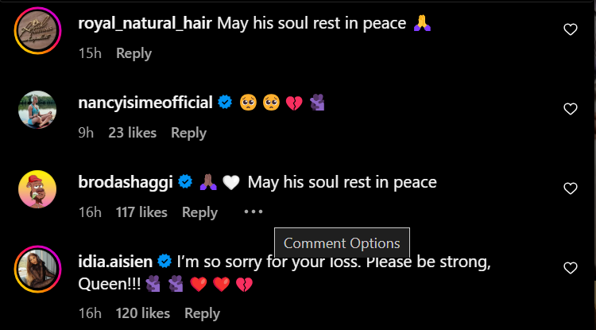
Task: Reply to royal_natural_hair's comment
Action: [134, 53]
